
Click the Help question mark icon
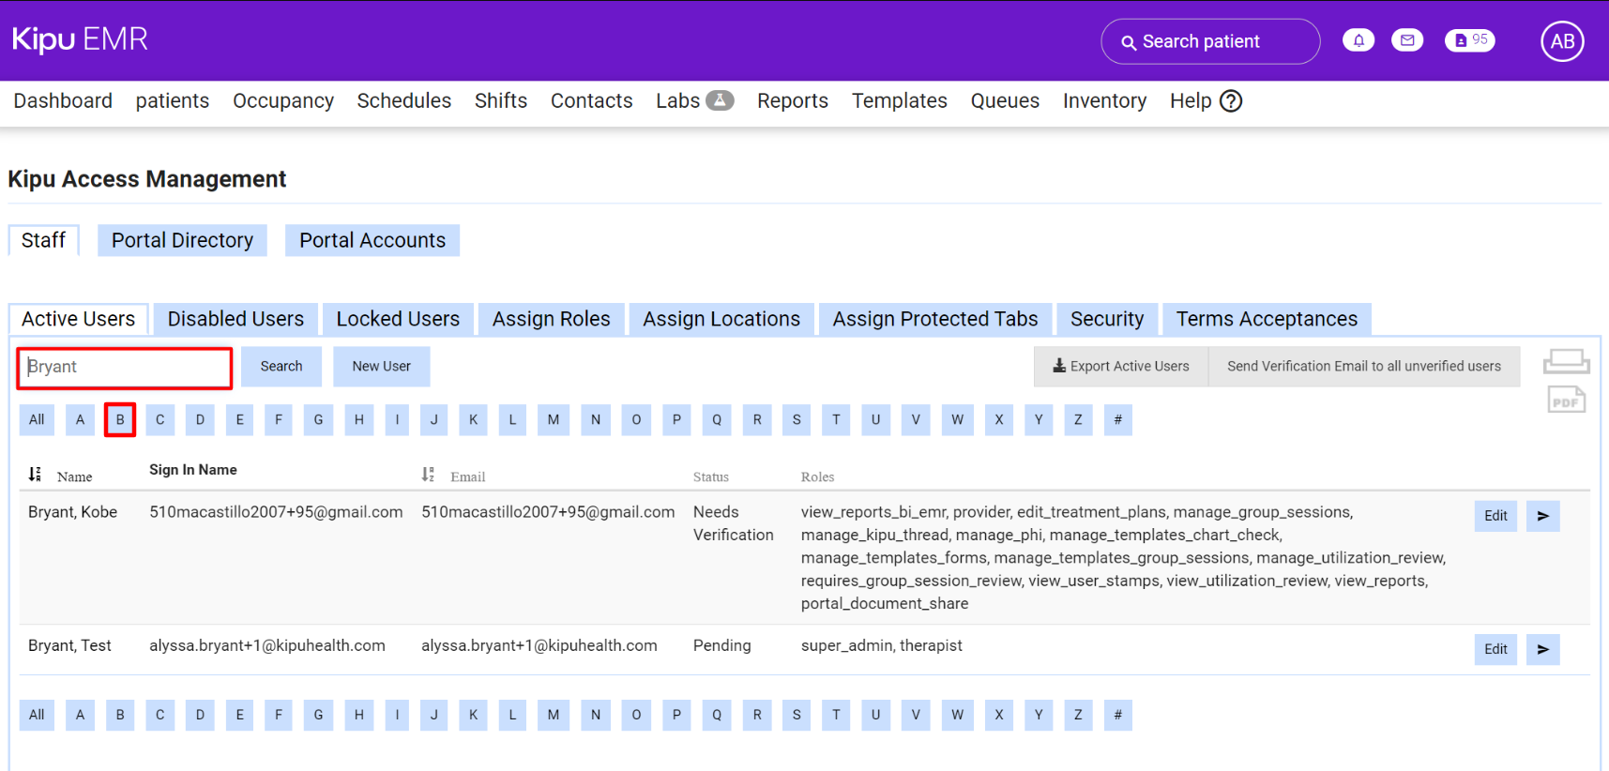tap(1231, 101)
